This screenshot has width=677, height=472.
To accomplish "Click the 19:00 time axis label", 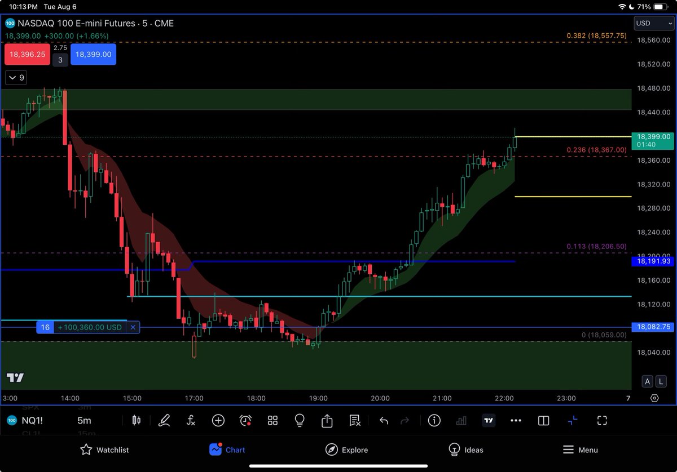I will coord(318,398).
